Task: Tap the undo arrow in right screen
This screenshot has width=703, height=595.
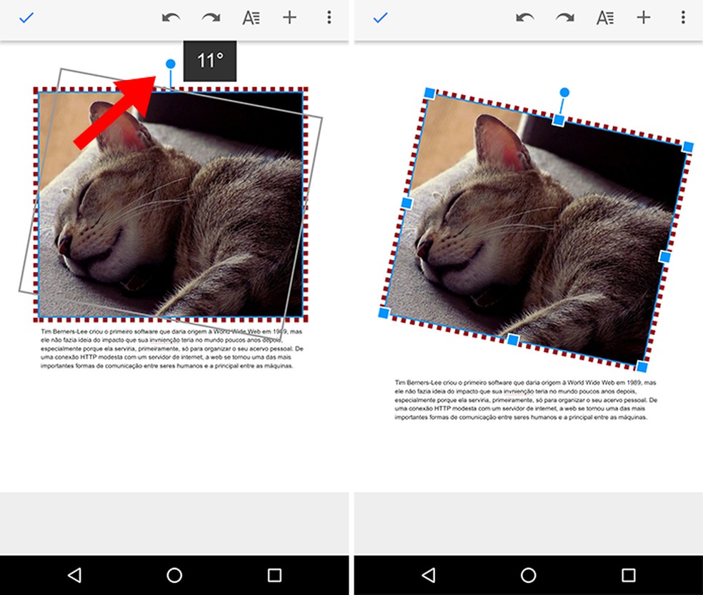Action: pos(525,18)
